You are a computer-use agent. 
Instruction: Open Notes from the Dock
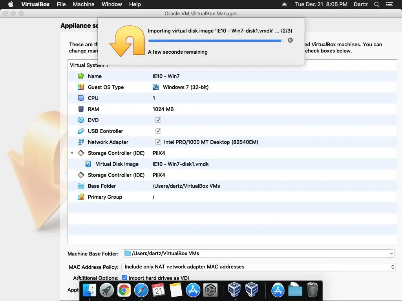[x=175, y=290]
